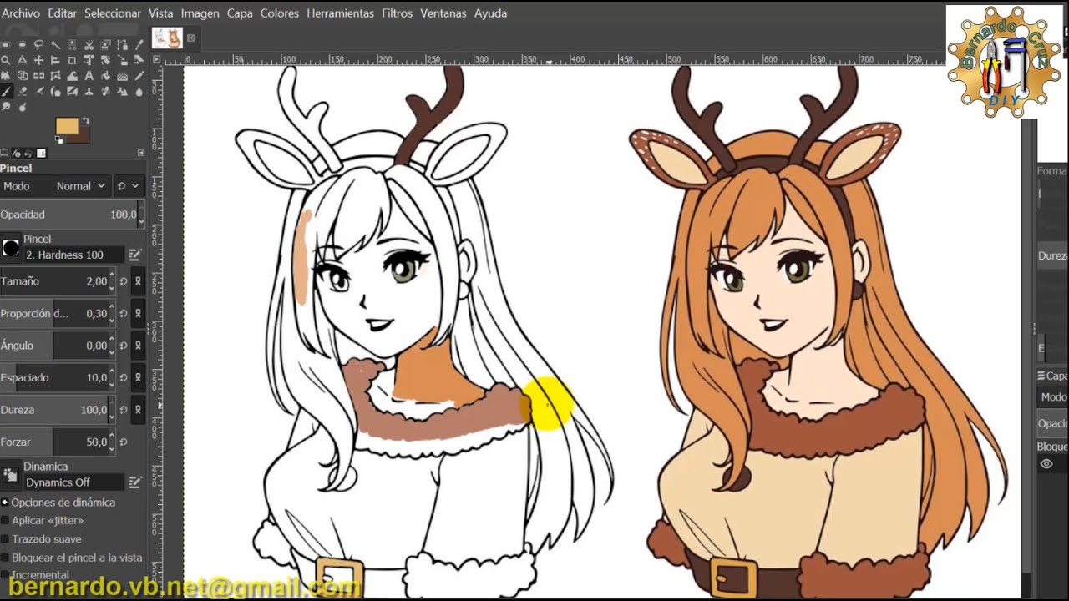Image resolution: width=1069 pixels, height=601 pixels.
Task: Open the Herramientas menu
Action: click(340, 13)
